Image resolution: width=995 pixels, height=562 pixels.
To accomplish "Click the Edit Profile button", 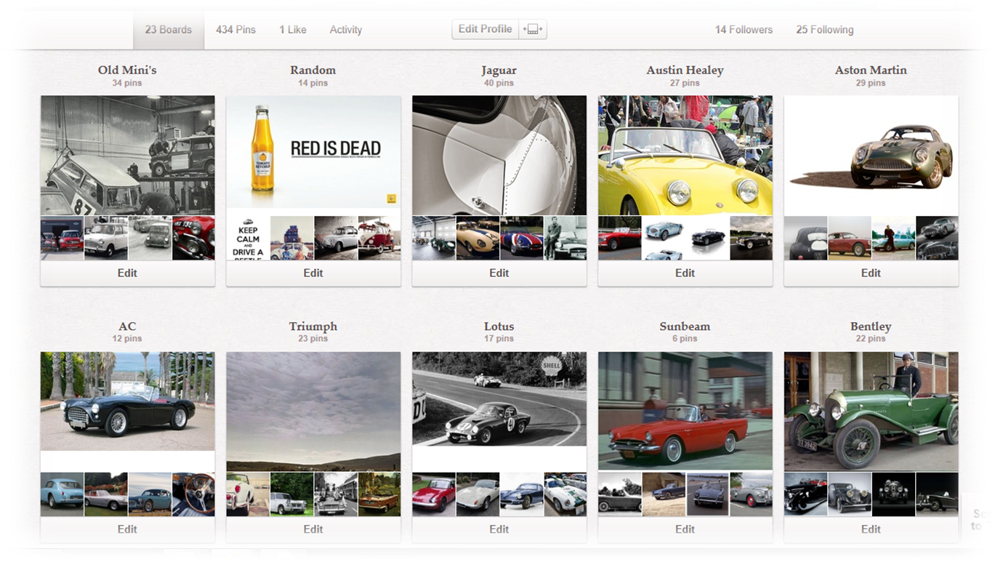I will click(x=485, y=30).
